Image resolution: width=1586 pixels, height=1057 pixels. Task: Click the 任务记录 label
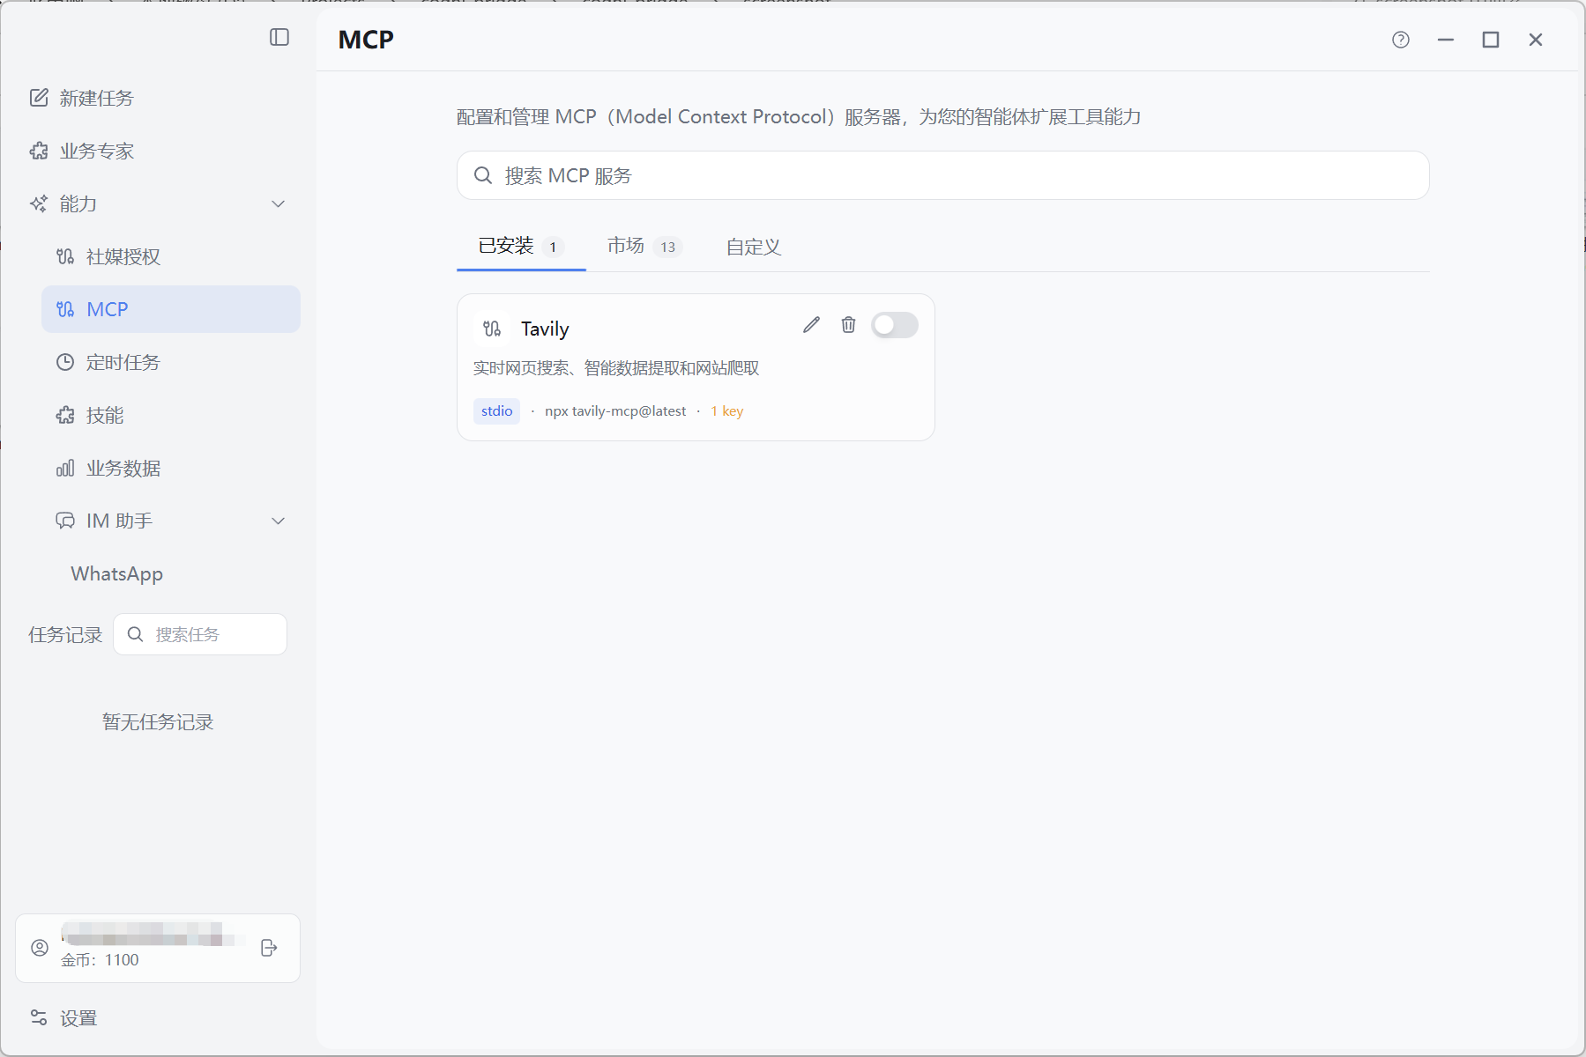[65, 634]
